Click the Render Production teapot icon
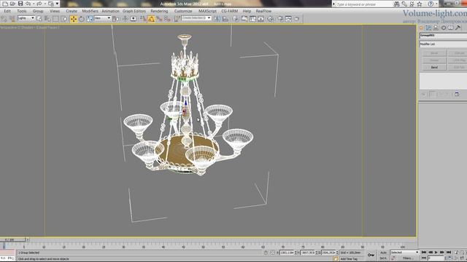467x262 pixels. [x=297, y=19]
